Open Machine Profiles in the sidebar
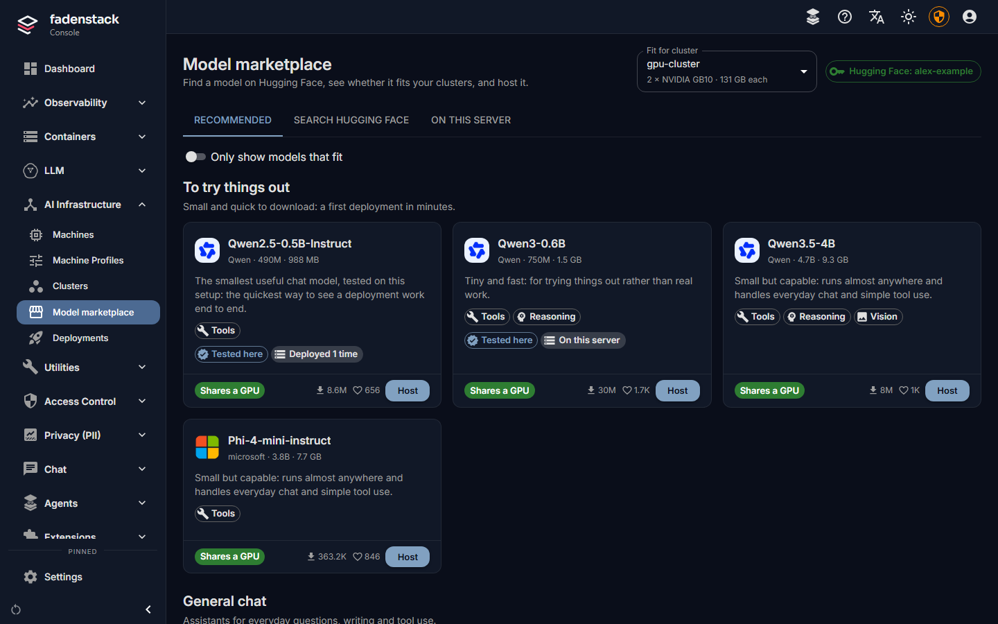 88,261
